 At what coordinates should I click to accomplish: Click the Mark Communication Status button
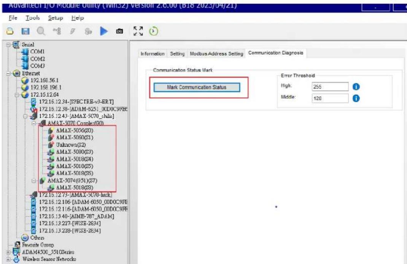click(x=197, y=87)
